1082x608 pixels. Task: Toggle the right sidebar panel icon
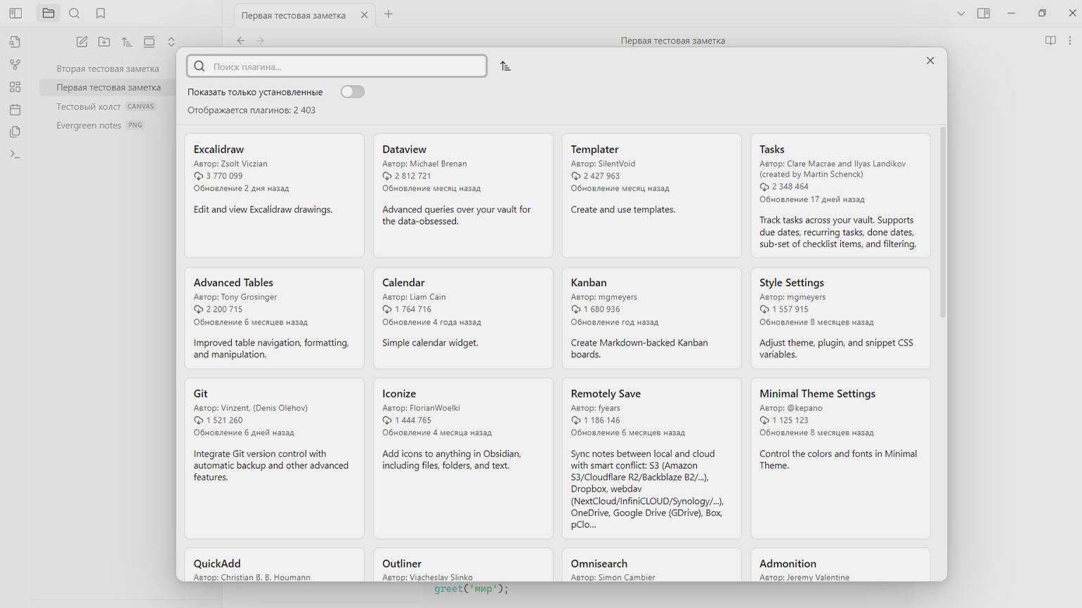pyautogui.click(x=984, y=13)
